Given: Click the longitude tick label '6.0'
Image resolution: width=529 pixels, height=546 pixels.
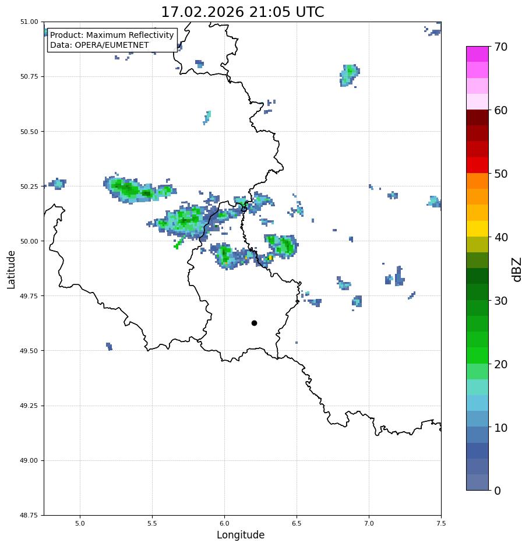Looking at the screenshot, I should 225,523.
